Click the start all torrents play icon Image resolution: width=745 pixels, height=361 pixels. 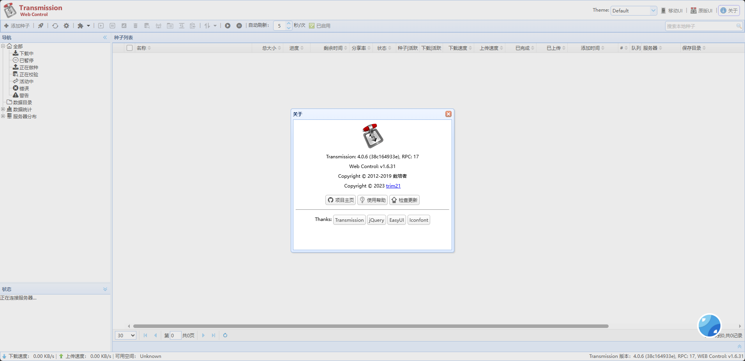pos(228,26)
